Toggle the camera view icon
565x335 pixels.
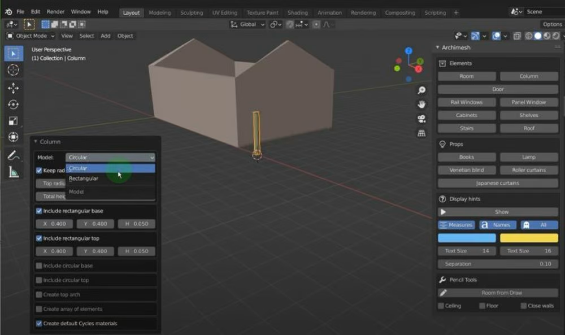(x=421, y=118)
